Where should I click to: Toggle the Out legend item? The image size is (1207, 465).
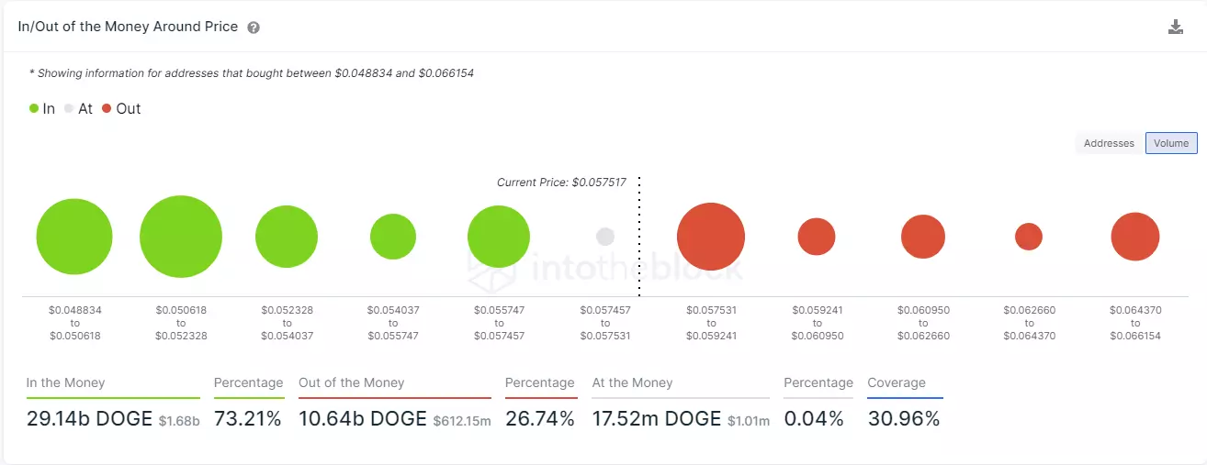pyautogui.click(x=121, y=108)
